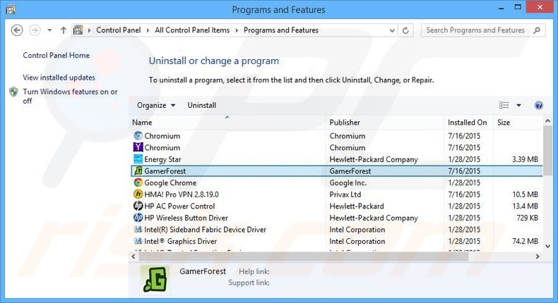Open the recent locations dropdown arrow
The width and height of the screenshot is (558, 303).
49,30
